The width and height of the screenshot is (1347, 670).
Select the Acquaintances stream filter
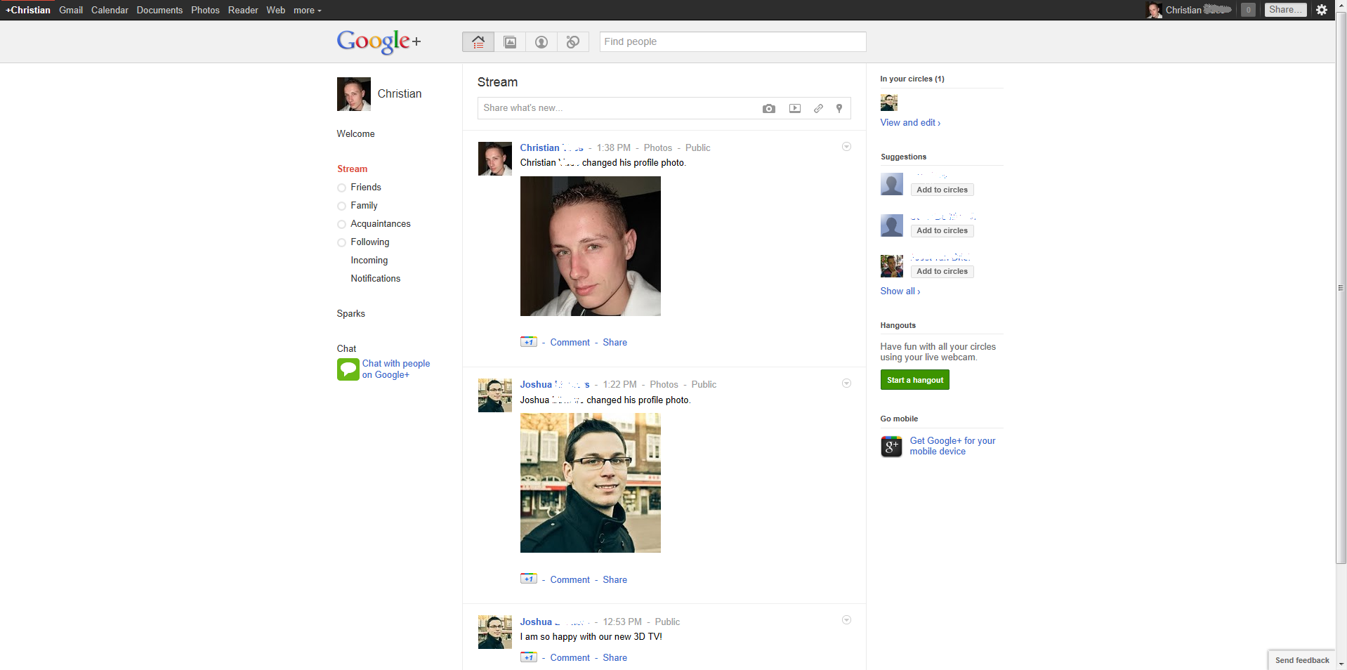click(380, 224)
